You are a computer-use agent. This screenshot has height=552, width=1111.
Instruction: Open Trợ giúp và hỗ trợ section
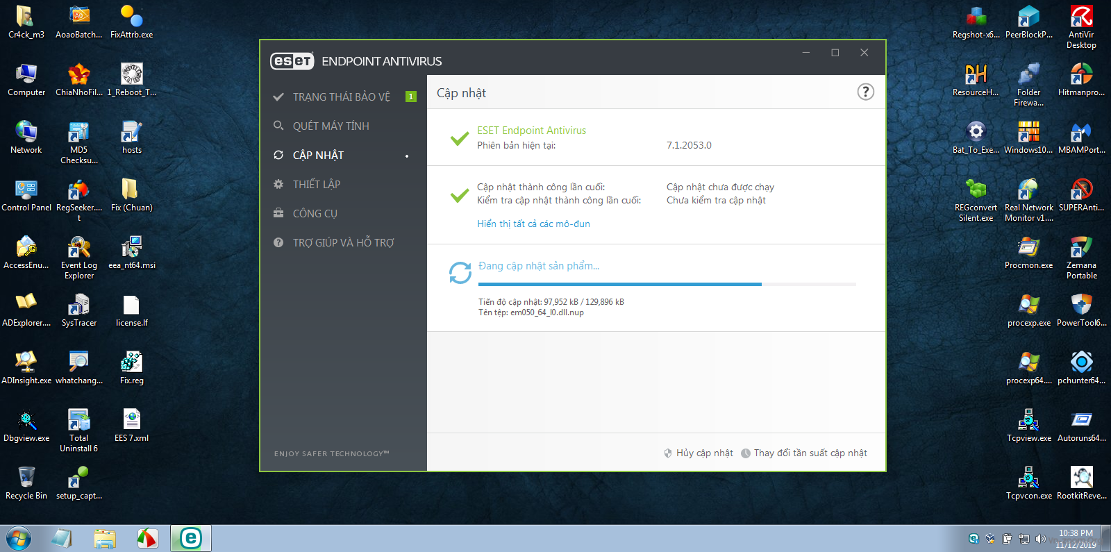click(343, 242)
